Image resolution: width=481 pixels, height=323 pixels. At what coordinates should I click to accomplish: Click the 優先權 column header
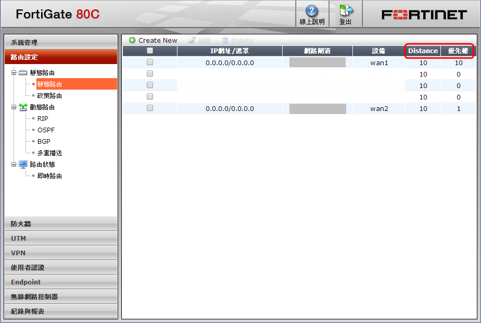point(458,51)
